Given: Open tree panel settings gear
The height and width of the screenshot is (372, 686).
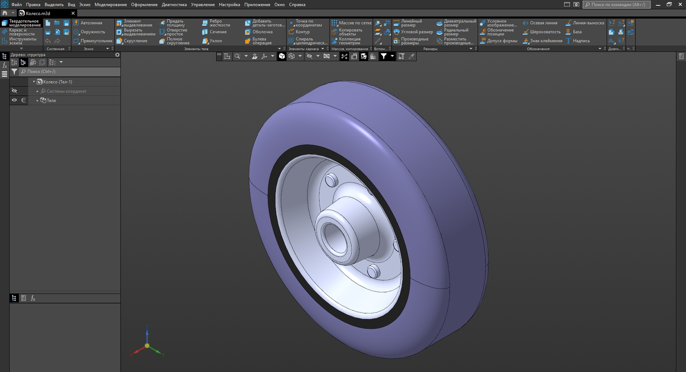Looking at the screenshot, I should pos(117,55).
